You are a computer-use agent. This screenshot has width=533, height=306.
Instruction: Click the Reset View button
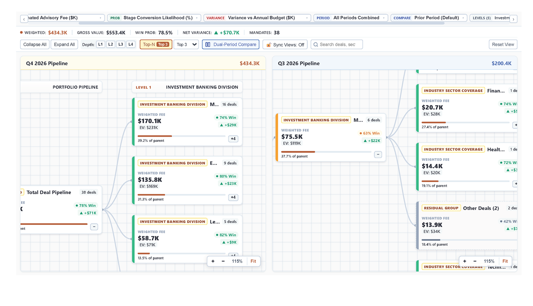503,45
